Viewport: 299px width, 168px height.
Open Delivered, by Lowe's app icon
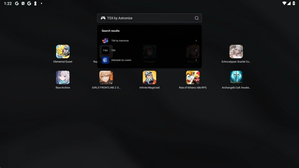(105, 60)
